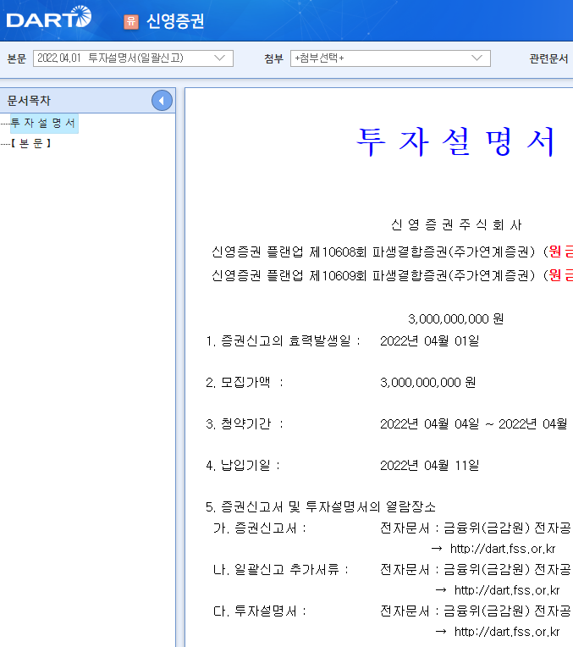Click 신영증권주식회사 issuer name text
Screen dimensions: 573x647
click(456, 225)
